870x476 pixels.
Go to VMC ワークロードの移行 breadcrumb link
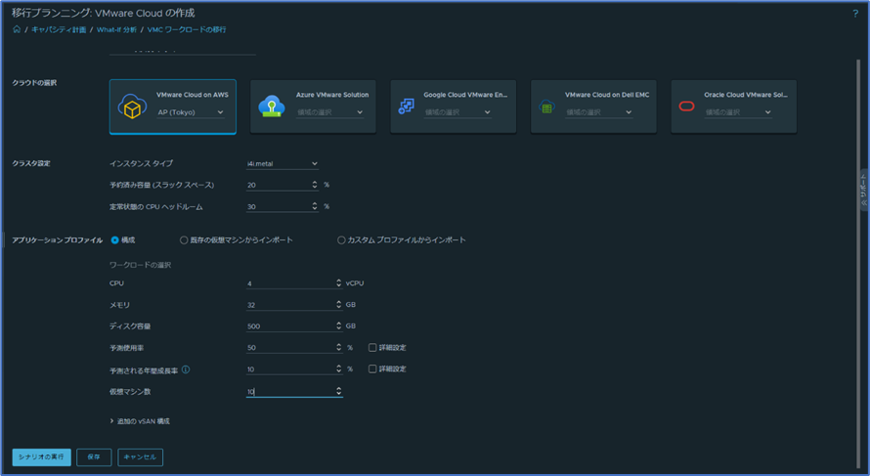[187, 30]
